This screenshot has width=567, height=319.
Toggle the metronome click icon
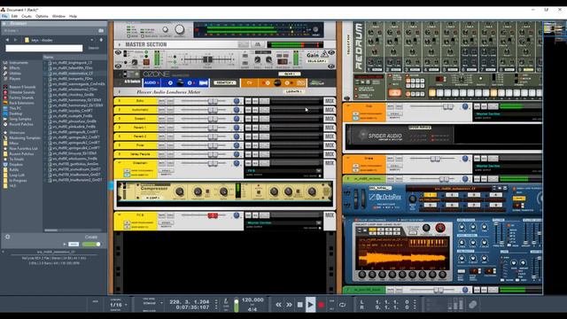(226, 301)
